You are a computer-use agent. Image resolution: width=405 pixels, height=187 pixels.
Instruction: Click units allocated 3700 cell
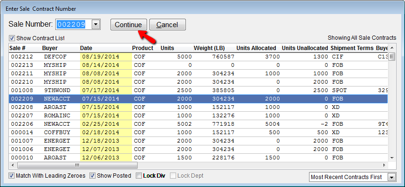pos(258,57)
